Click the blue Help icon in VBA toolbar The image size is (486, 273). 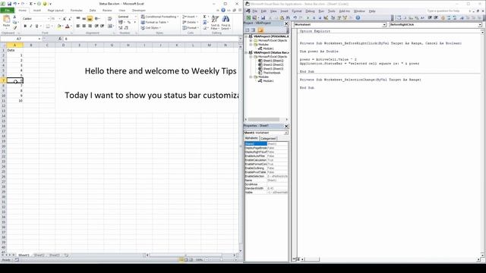(x=358, y=17)
